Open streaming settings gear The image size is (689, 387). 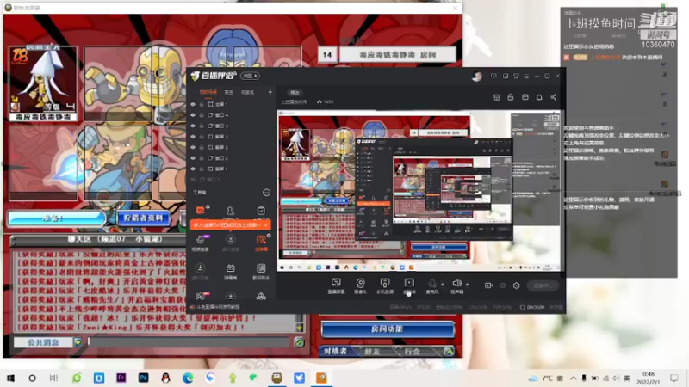(516, 286)
